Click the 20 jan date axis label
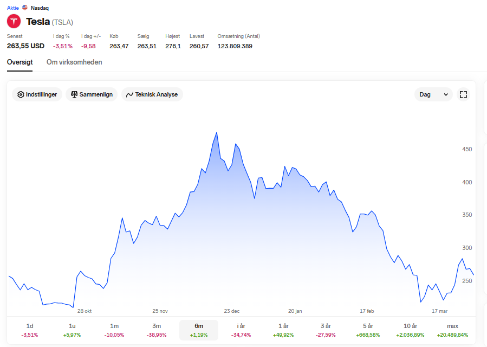This screenshot has height=347, width=487. click(x=295, y=311)
